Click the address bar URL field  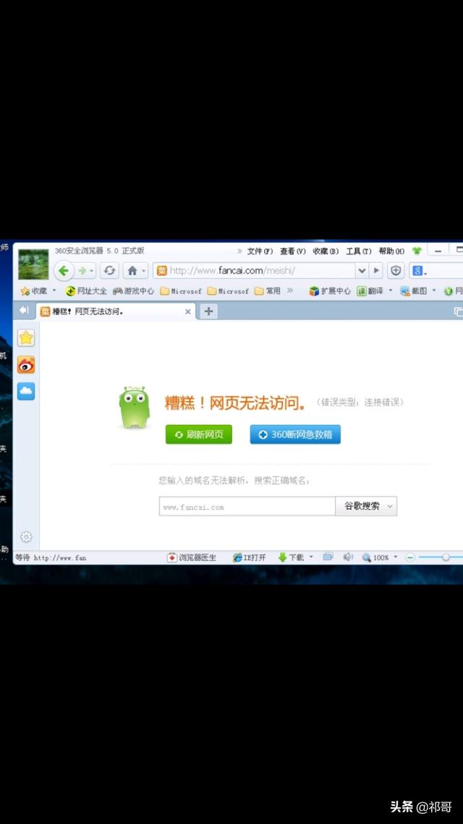tap(255, 271)
